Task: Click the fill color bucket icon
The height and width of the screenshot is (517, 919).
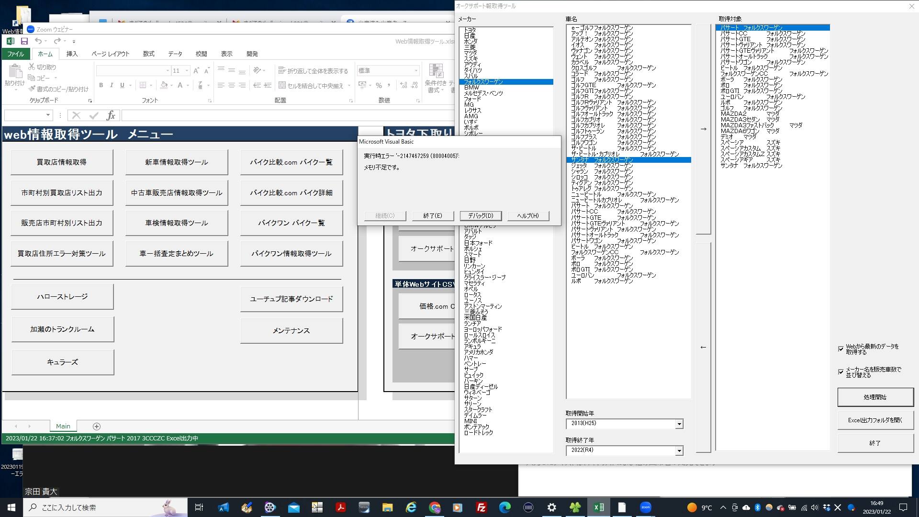Action: coord(164,85)
